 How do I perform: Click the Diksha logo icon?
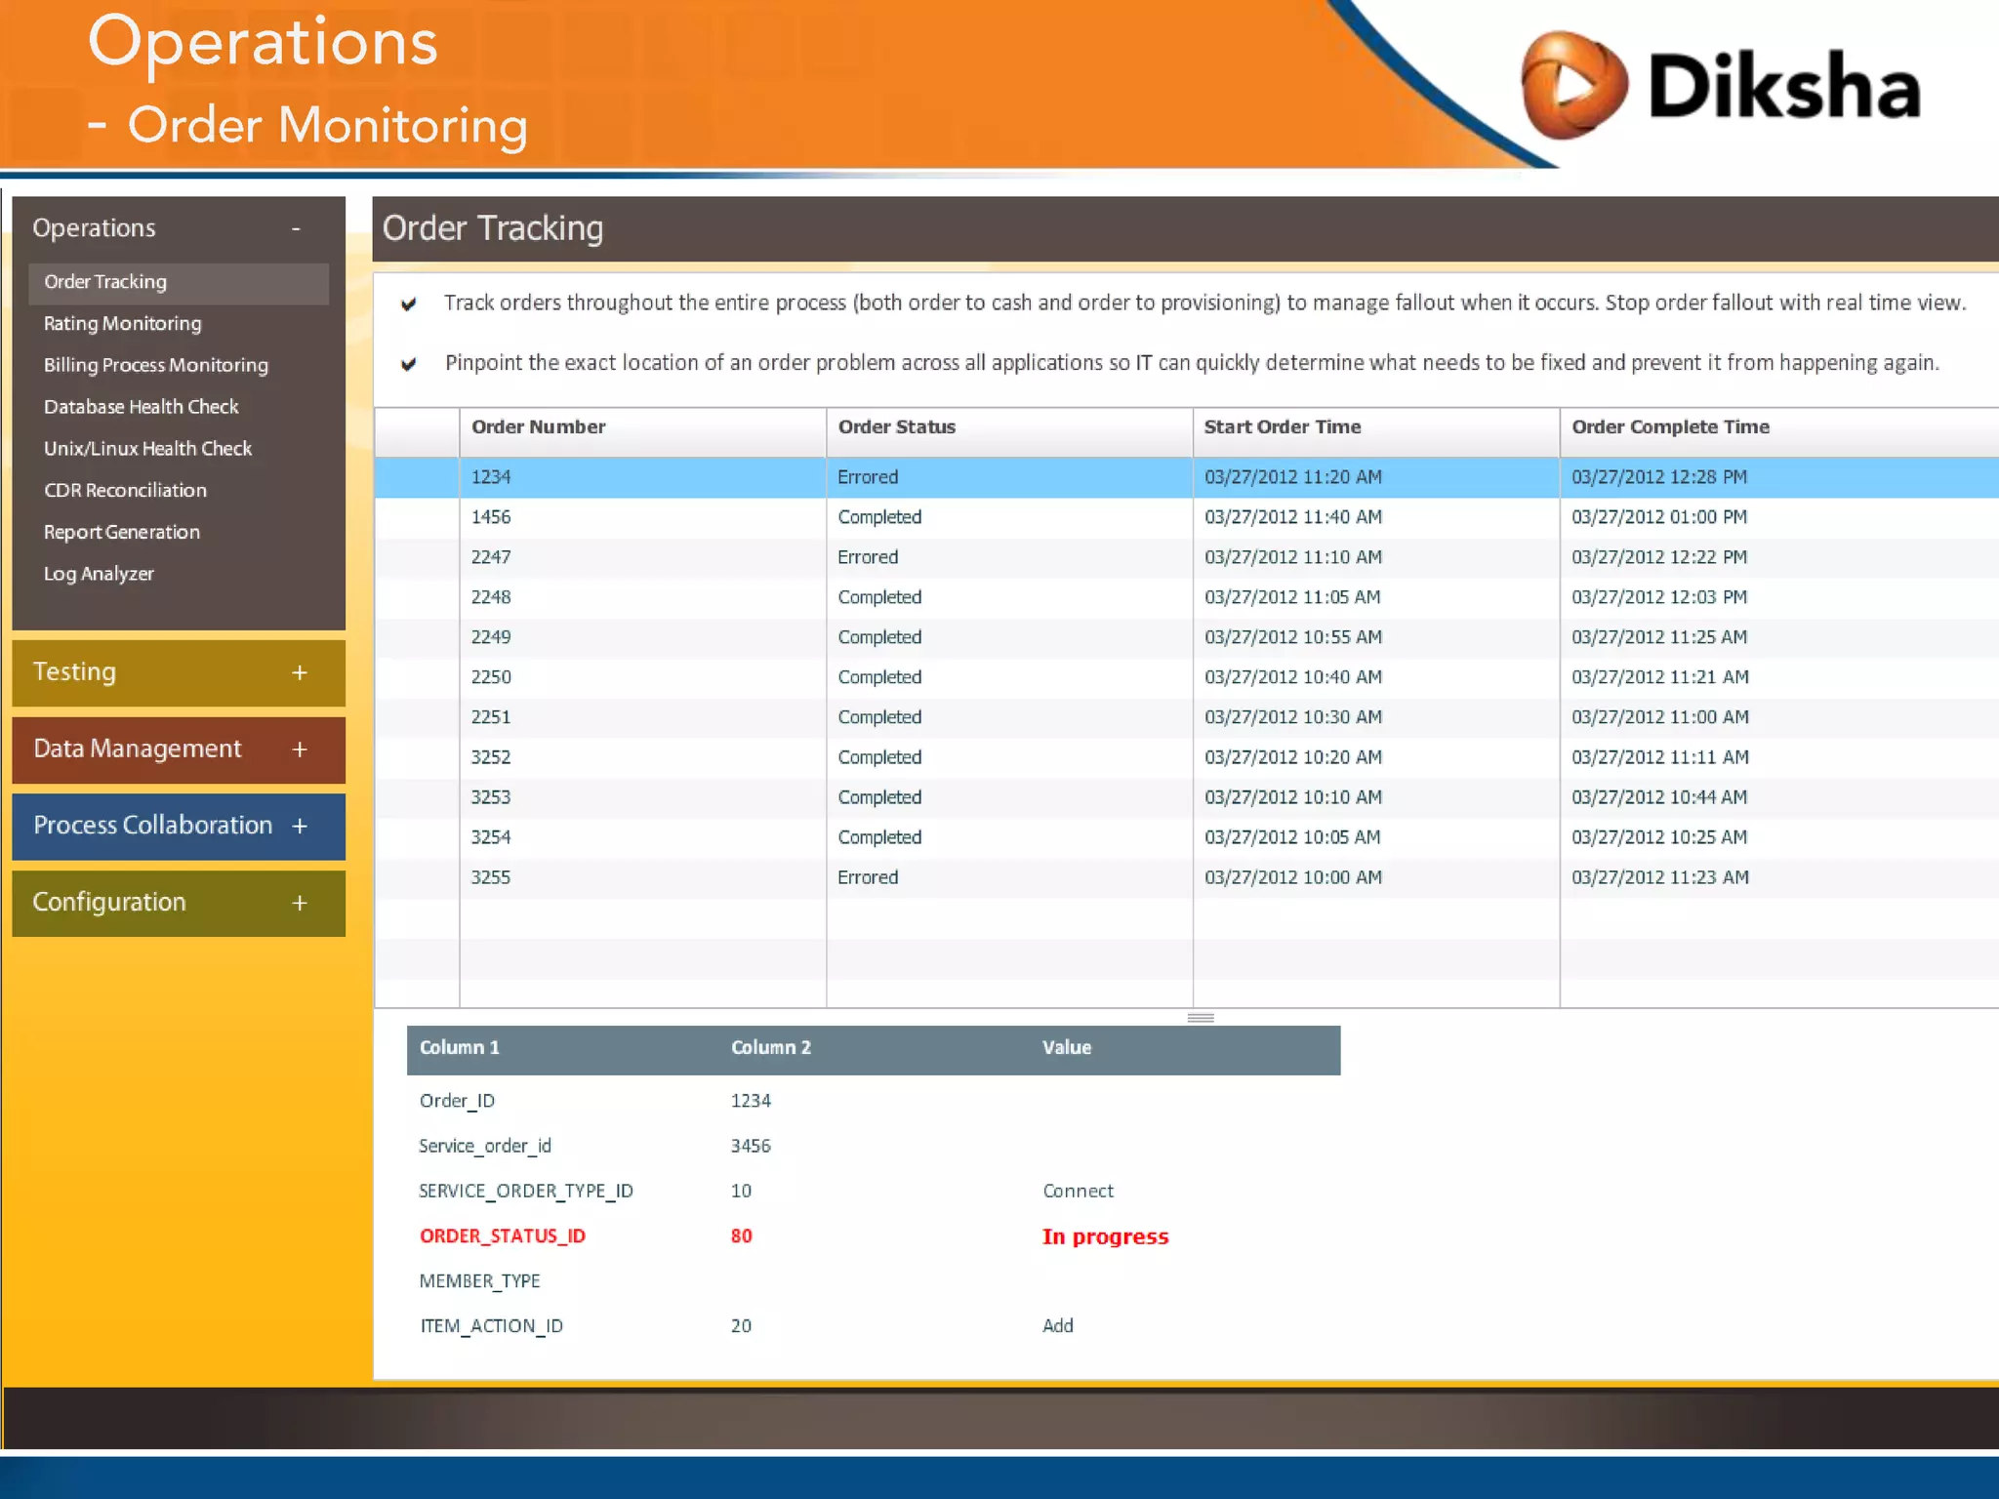point(1573,86)
